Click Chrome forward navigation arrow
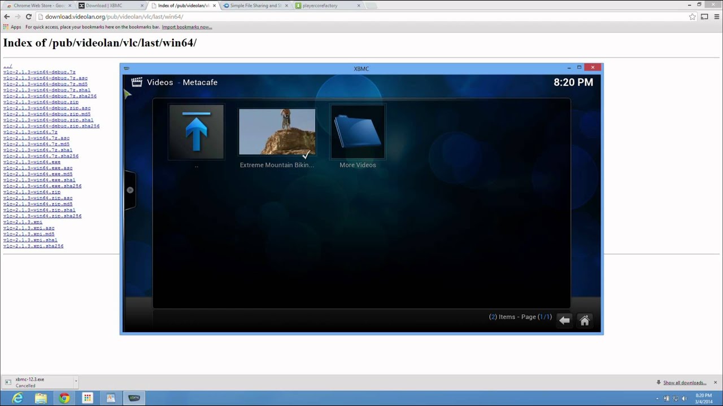Screen dimensions: 723x406 [x=18, y=17]
